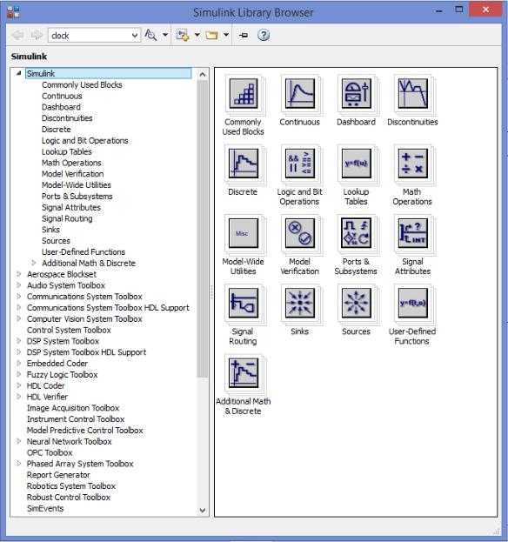The image size is (508, 542).
Task: Select Model Predictive Control Toolbox
Action: tap(85, 430)
